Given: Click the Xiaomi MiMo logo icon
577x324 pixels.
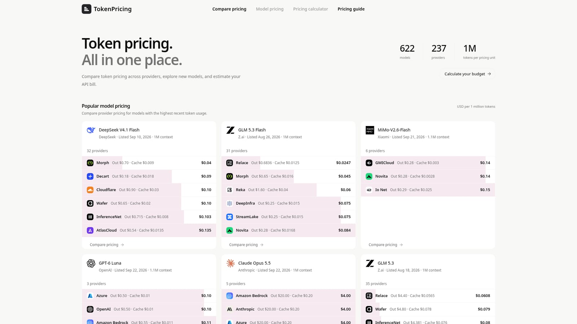Looking at the screenshot, I should pyautogui.click(x=370, y=130).
